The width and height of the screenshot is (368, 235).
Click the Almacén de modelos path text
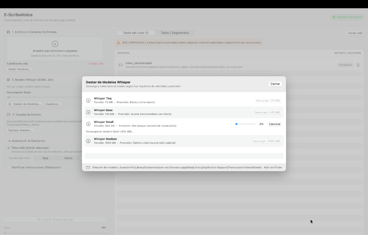click(177, 167)
